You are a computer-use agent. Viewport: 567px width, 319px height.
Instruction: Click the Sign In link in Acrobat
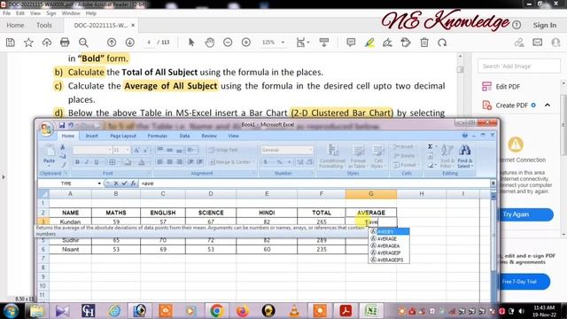[x=545, y=25]
